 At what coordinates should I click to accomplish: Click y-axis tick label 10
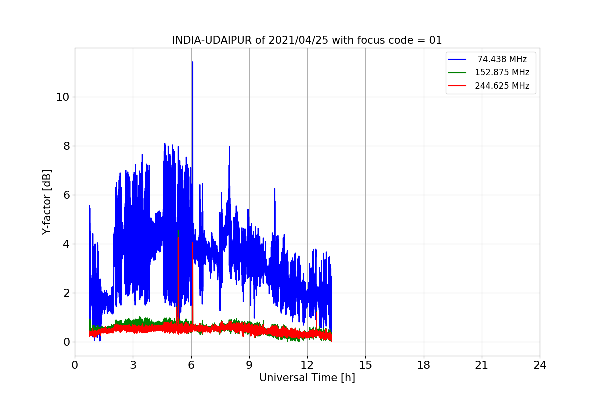click(x=62, y=97)
